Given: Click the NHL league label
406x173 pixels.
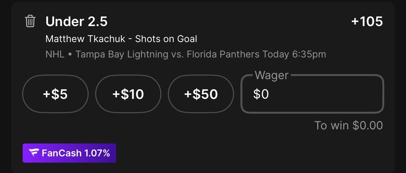Looking at the screenshot, I should 55,54.
